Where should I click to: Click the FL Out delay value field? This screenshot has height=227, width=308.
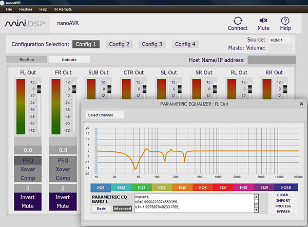28,188
